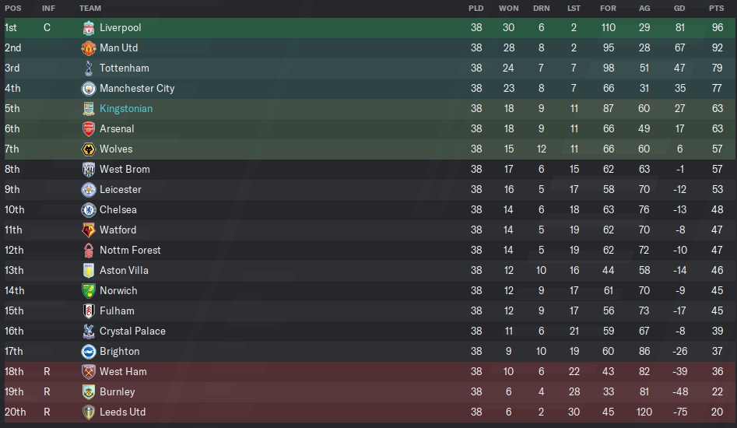
Task: Go to the Nottm Forest team page
Action: point(130,251)
